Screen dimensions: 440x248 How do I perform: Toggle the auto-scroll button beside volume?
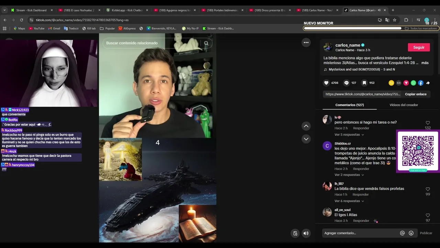point(295,233)
